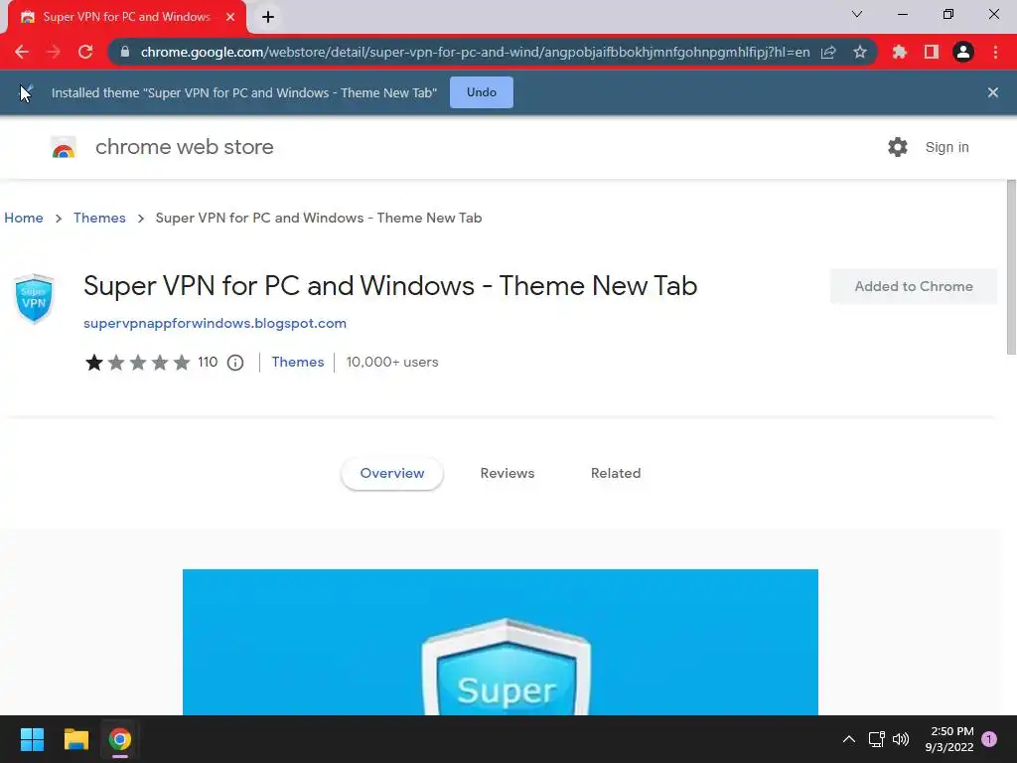Viewport: 1017px width, 763px height.
Task: Open Chrome side panel icon
Action: coord(932,52)
